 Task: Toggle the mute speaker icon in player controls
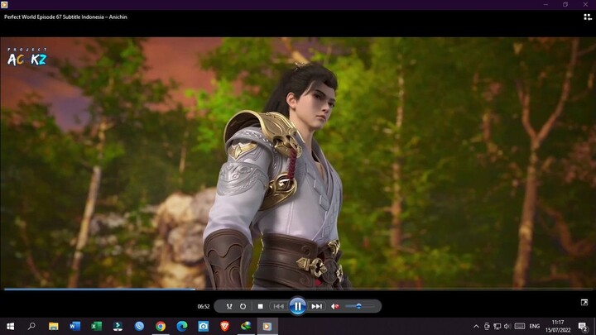tap(335, 306)
